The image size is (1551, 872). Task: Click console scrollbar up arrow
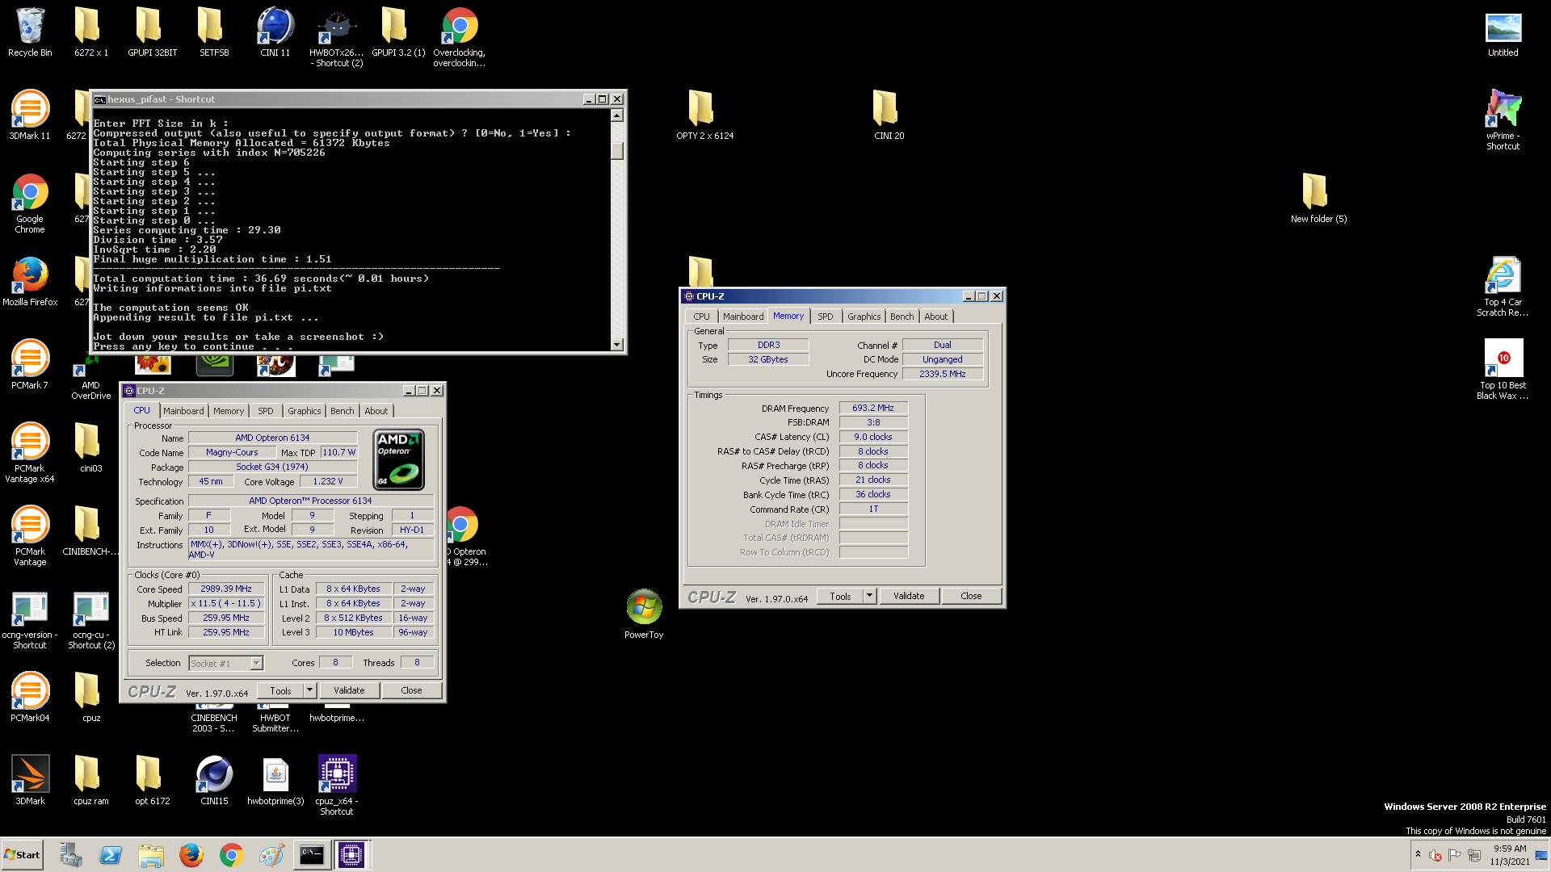point(617,115)
